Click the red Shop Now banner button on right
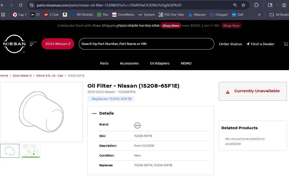 point(231,25)
